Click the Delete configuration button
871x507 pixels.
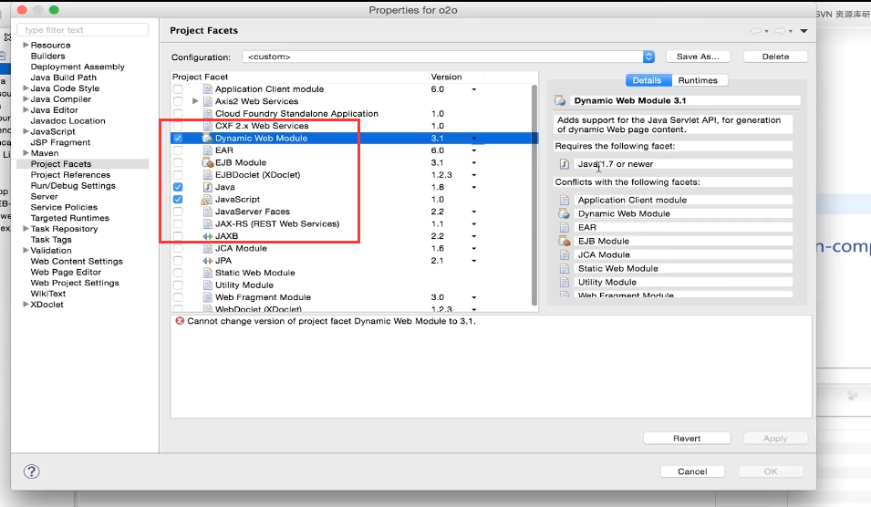pos(775,57)
